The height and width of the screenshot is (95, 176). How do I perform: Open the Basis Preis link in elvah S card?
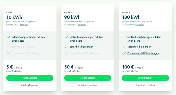pyautogui.click(x=24, y=25)
